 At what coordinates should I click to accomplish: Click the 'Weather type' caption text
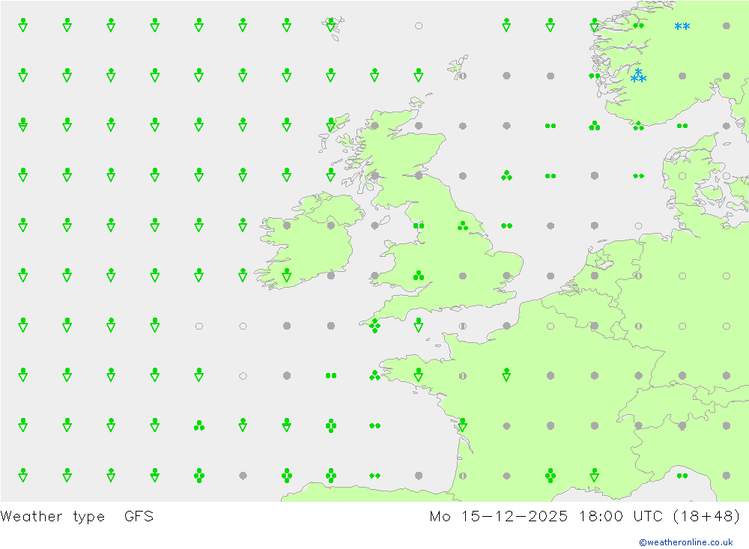point(52,517)
